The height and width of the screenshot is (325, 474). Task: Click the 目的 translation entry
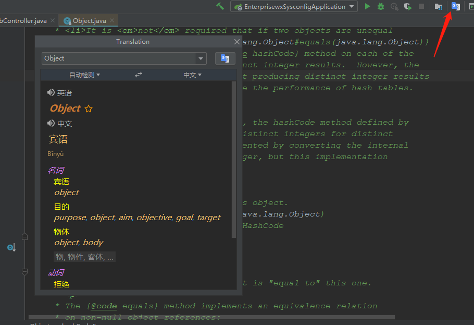pos(61,207)
